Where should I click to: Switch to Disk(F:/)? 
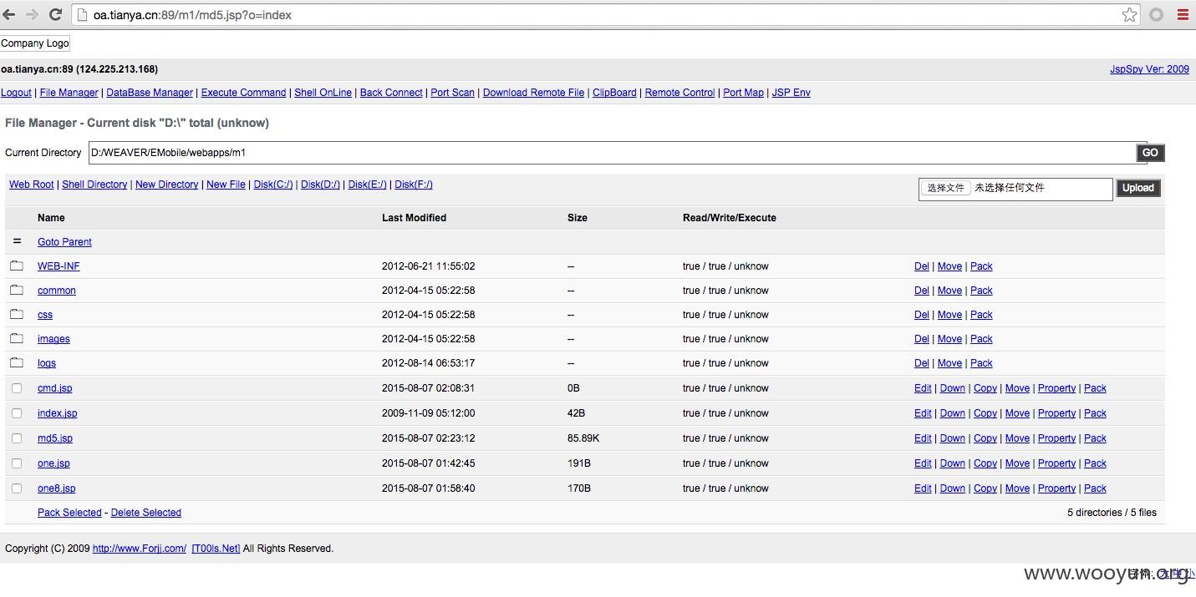click(x=414, y=185)
